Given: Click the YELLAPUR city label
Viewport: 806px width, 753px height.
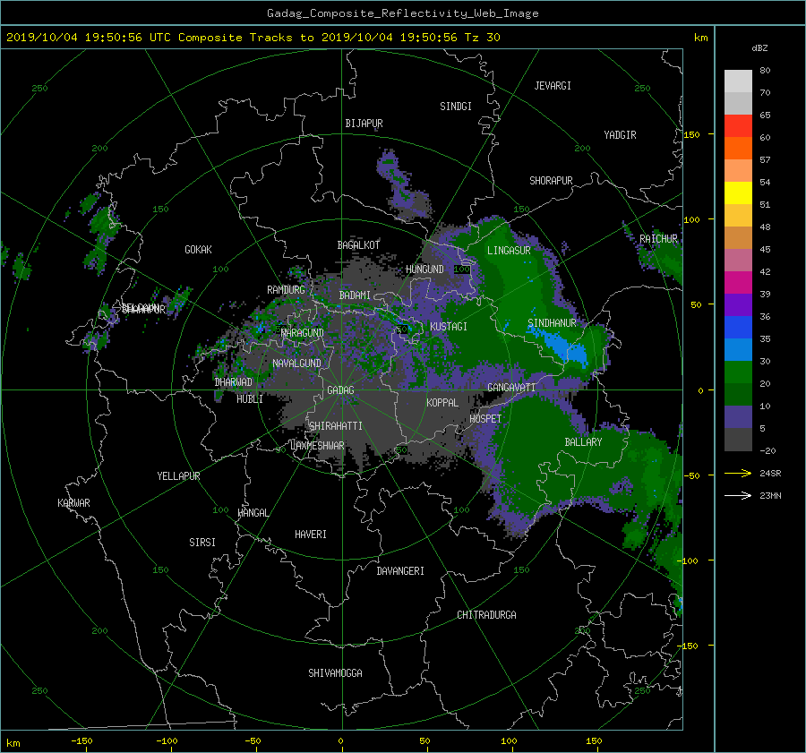Looking at the screenshot, I should pos(178,476).
